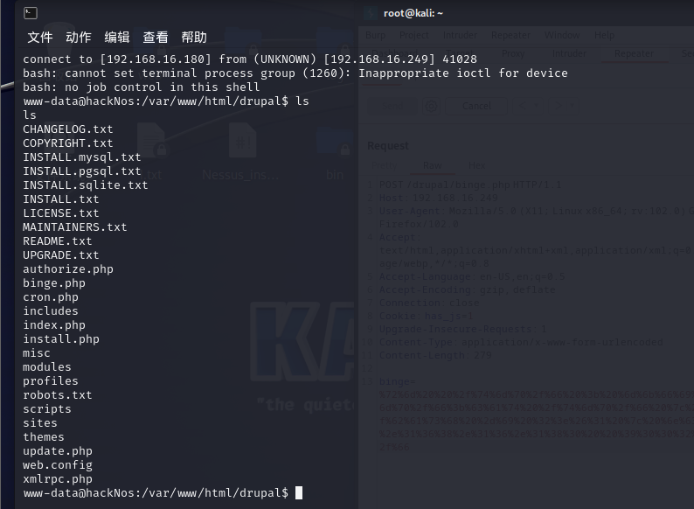Screen dimensions: 694x509
Task: Open the Window menu in Burp Suite
Action: (562, 35)
